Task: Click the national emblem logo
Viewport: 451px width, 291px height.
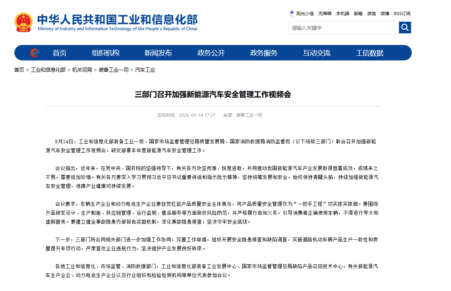Action: tap(23, 22)
